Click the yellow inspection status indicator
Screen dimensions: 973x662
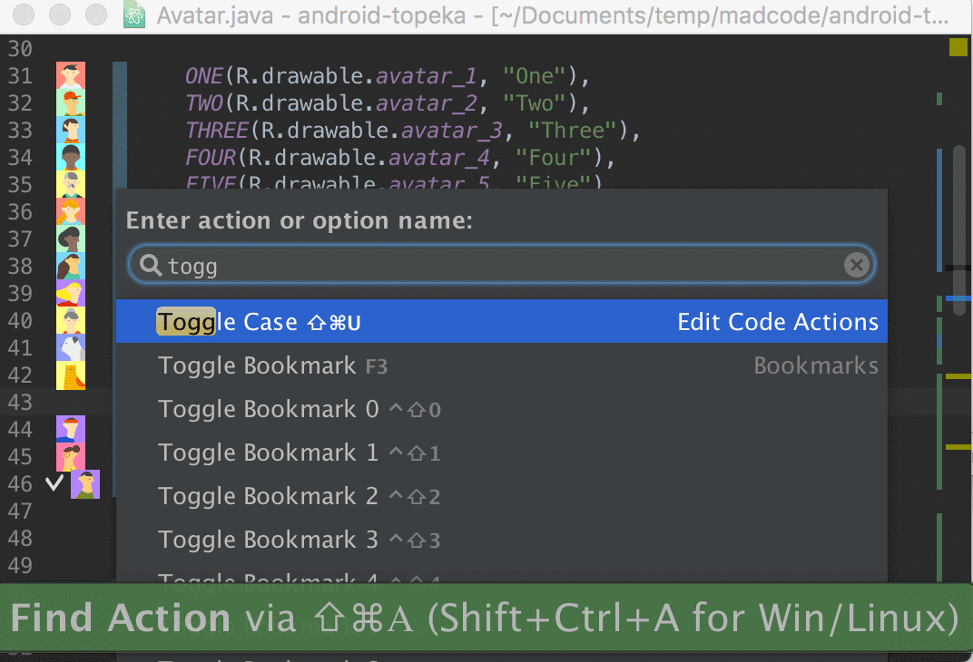[958, 47]
